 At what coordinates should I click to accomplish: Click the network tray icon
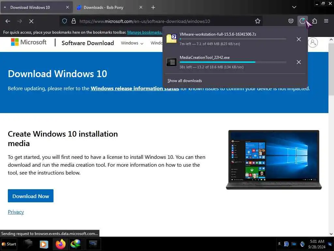pos(294,244)
